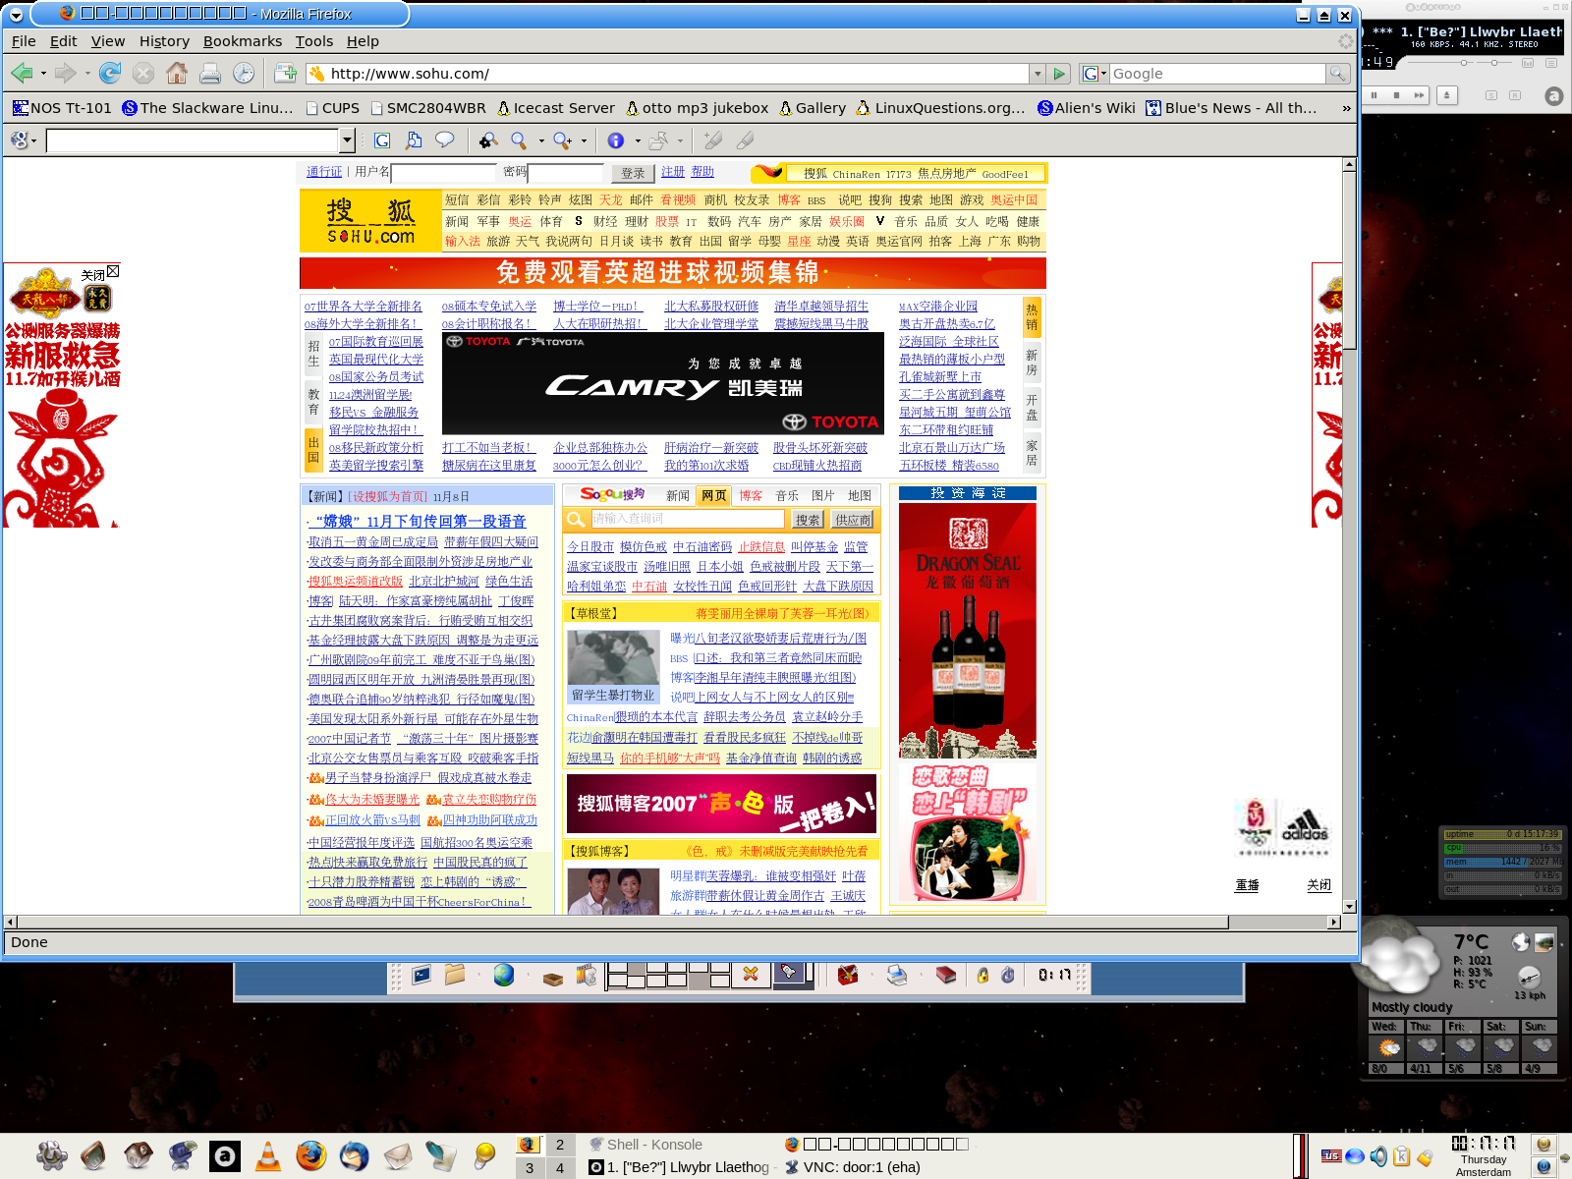Toggle shuffle 'S' button in Audacious
The width and height of the screenshot is (1572, 1179).
pyautogui.click(x=1491, y=95)
